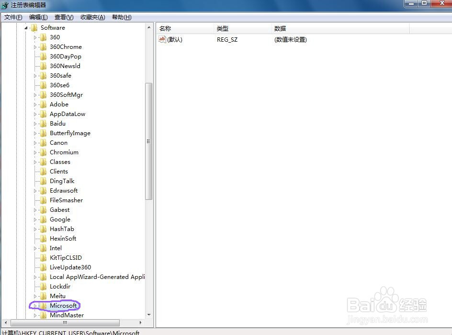The height and width of the screenshot is (335, 452).
Task: Click the Registry Editor title bar icon
Action: (5, 5)
